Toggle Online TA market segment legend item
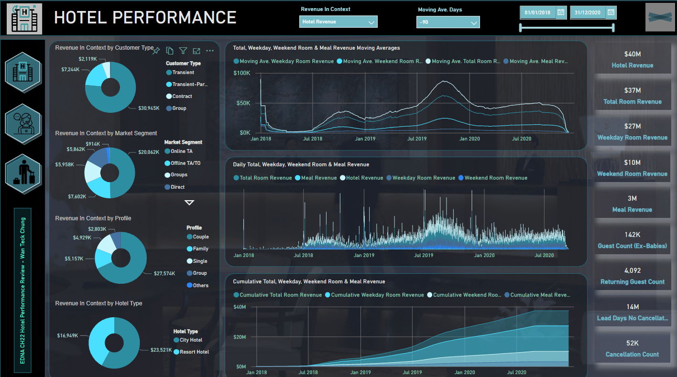677x377 pixels. coord(182,151)
